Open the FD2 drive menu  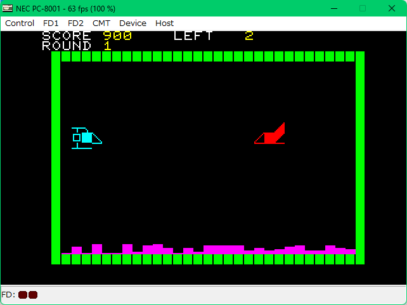[x=75, y=23]
